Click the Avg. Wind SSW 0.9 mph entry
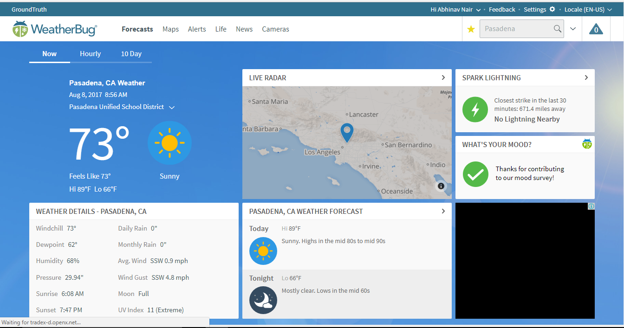This screenshot has height=328, width=624. pyautogui.click(x=153, y=261)
